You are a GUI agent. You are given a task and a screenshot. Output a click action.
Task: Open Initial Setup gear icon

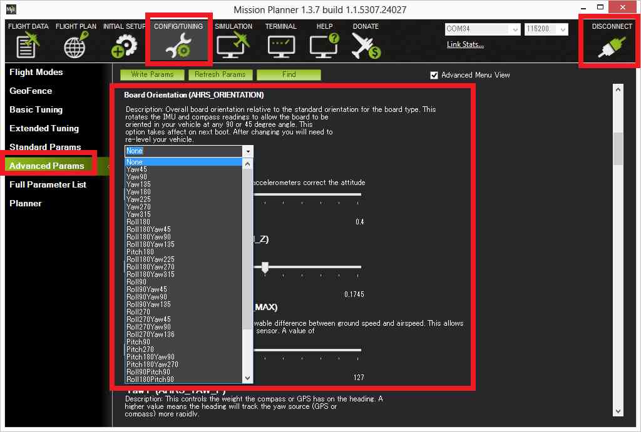click(x=123, y=46)
